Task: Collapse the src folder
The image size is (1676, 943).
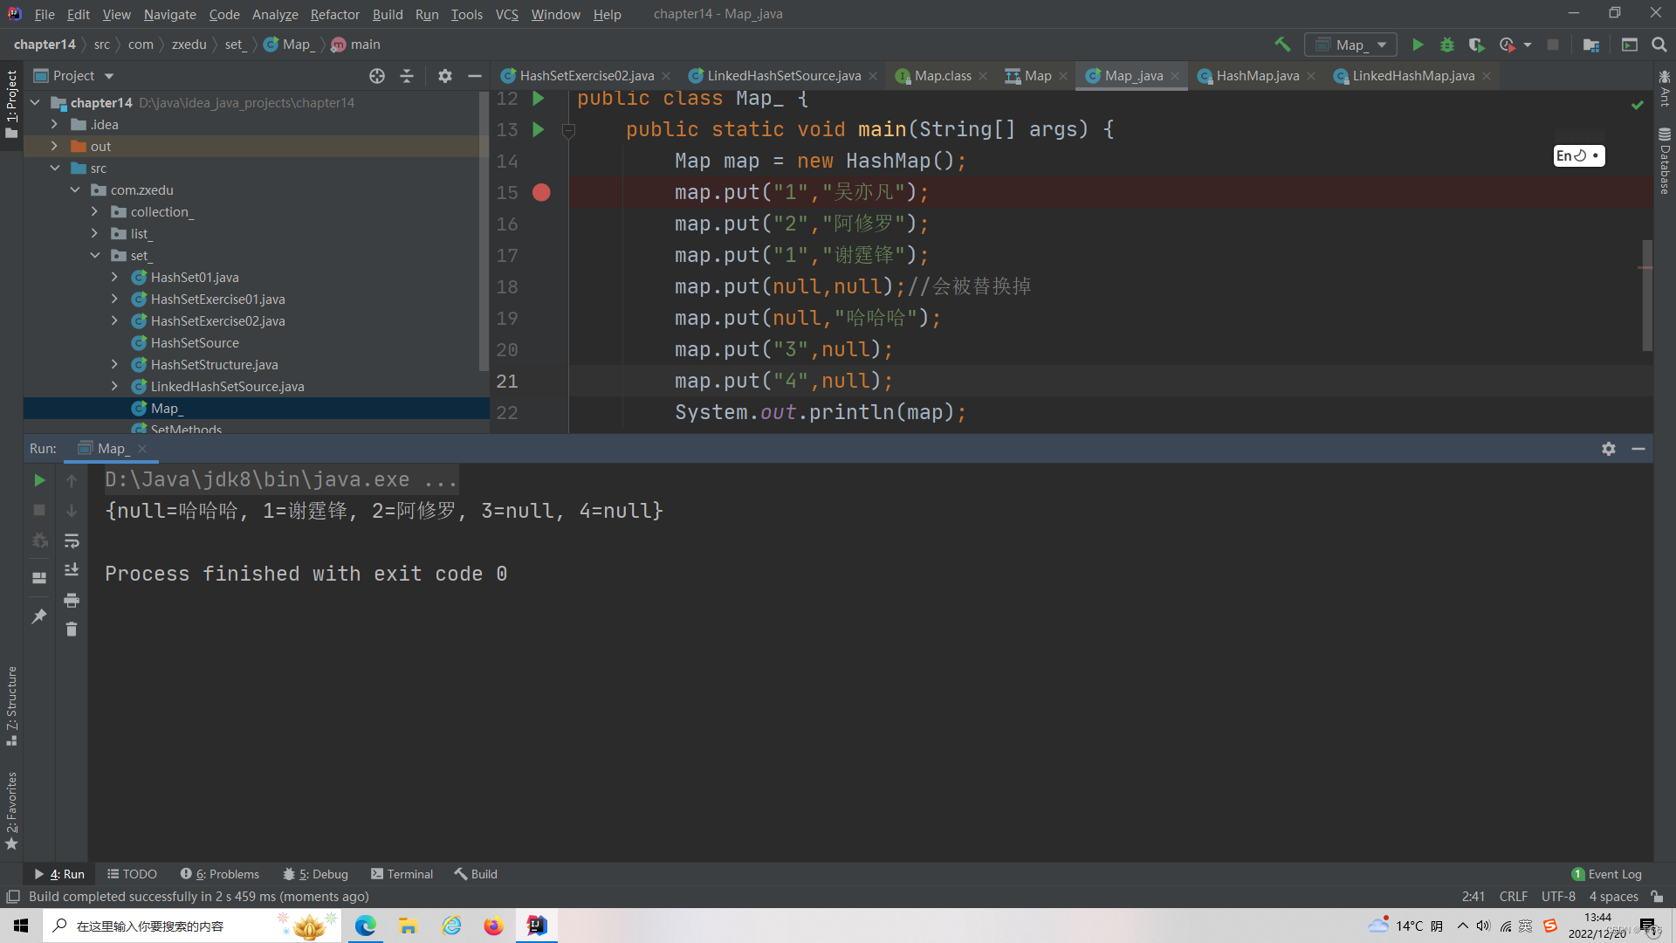Action: tap(54, 169)
